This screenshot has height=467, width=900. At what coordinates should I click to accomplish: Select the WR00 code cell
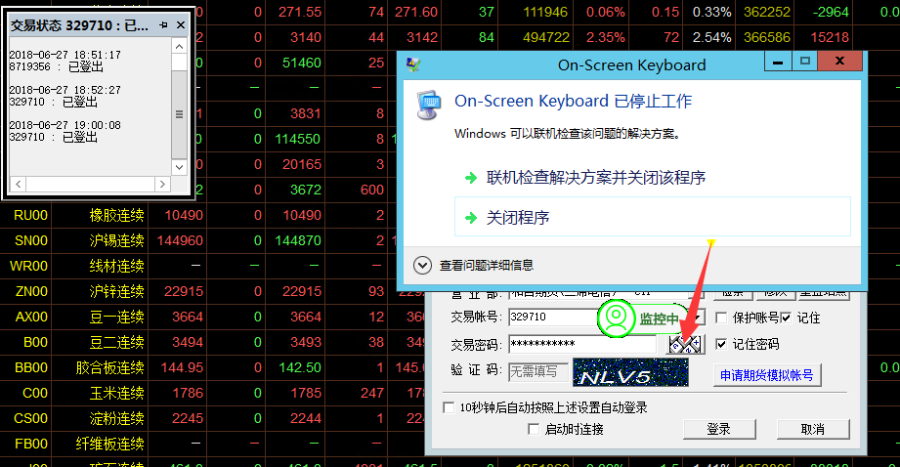pyautogui.click(x=28, y=266)
